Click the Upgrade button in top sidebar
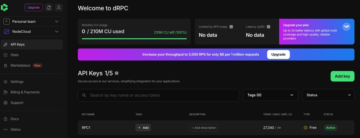 [34, 7]
